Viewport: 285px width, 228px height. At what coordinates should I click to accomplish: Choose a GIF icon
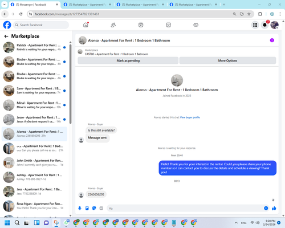coord(101,208)
